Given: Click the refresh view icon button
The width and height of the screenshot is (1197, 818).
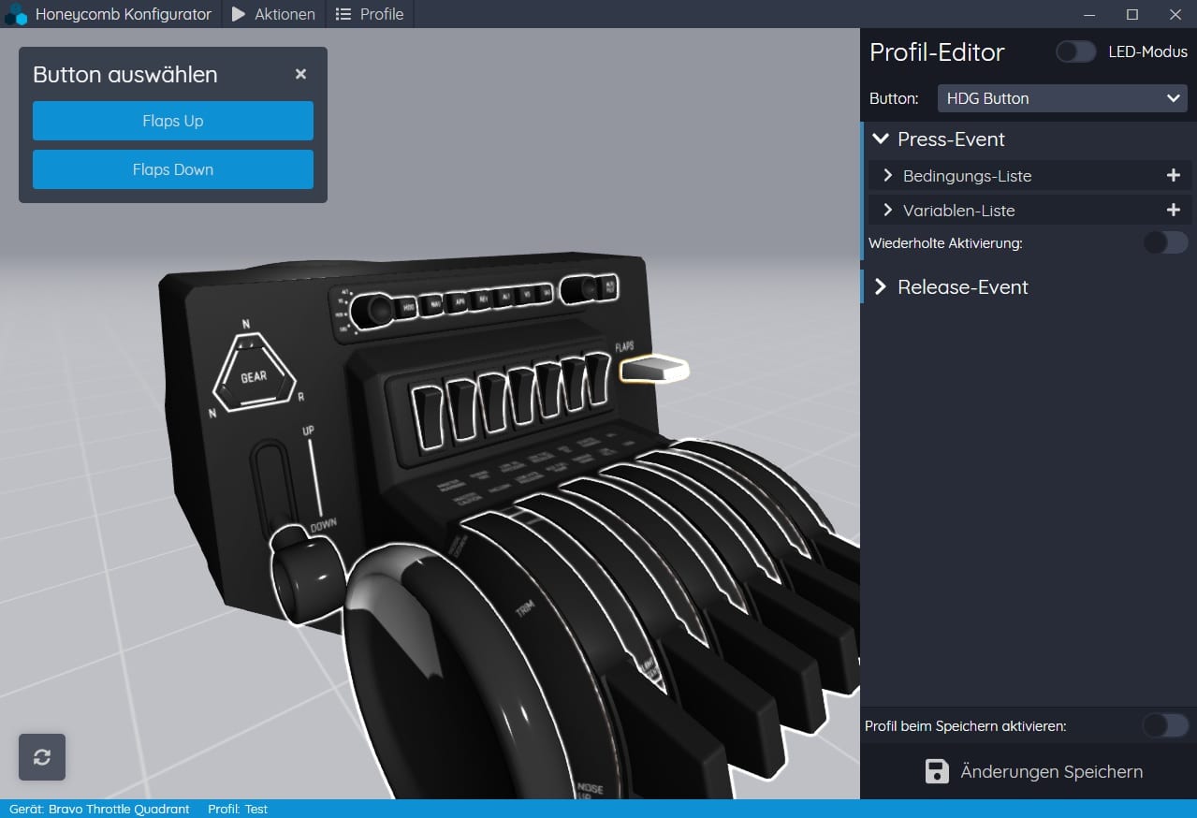Looking at the screenshot, I should (42, 757).
